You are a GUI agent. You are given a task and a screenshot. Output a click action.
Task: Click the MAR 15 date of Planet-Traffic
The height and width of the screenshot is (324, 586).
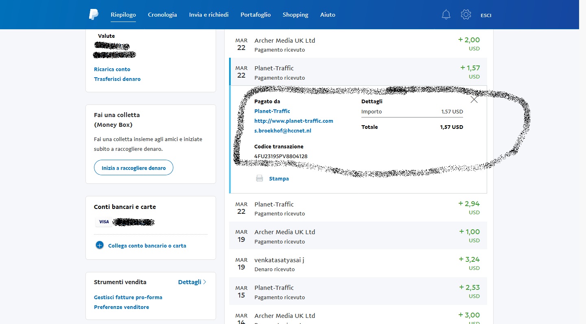(241, 291)
